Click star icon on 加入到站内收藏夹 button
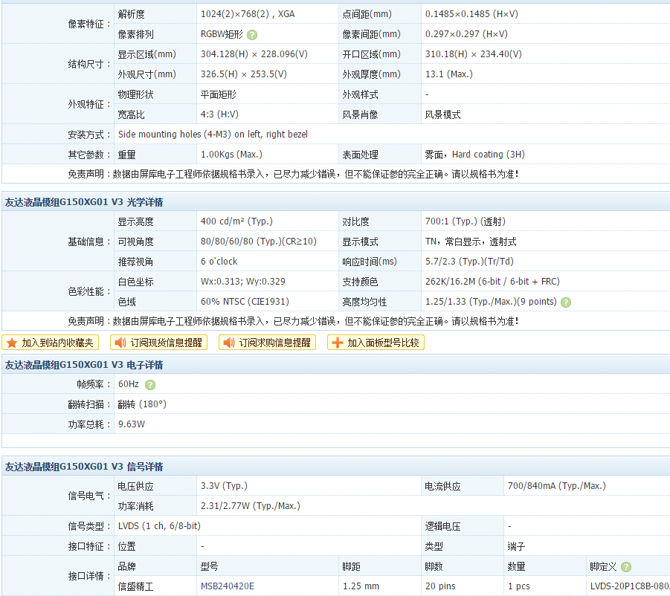Image resolution: width=670 pixels, height=596 pixels. [x=12, y=343]
